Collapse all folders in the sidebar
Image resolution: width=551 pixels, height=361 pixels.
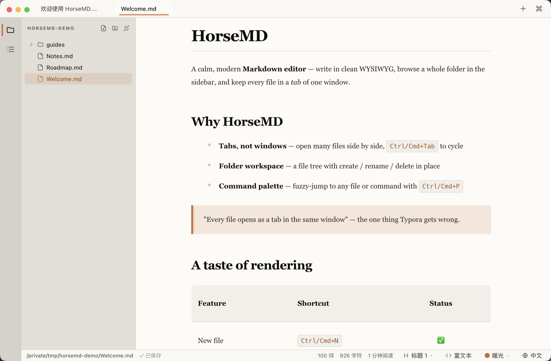coord(126,28)
